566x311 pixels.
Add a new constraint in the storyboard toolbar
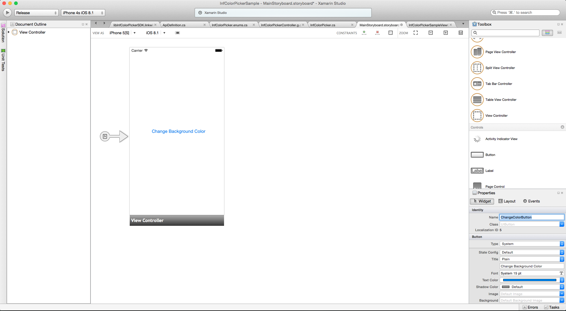point(364,33)
